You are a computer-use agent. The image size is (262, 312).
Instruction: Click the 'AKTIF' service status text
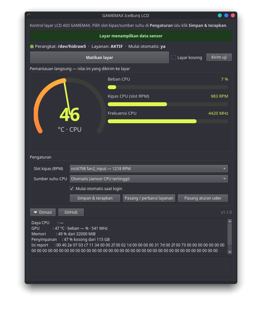tap(117, 46)
